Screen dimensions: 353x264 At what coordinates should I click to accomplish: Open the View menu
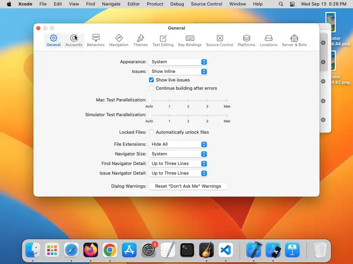pyautogui.click(x=74, y=4)
